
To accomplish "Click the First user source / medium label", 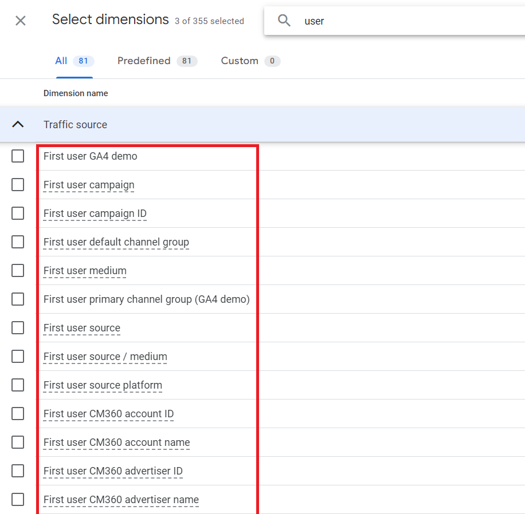I will click(105, 356).
